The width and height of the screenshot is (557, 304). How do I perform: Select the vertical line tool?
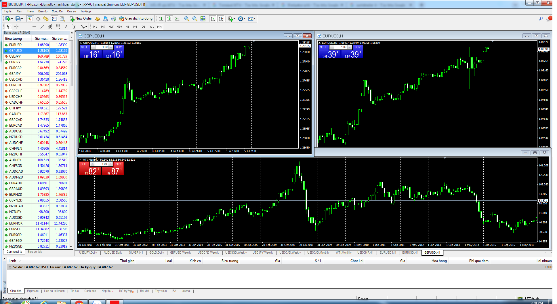[x=26, y=26]
